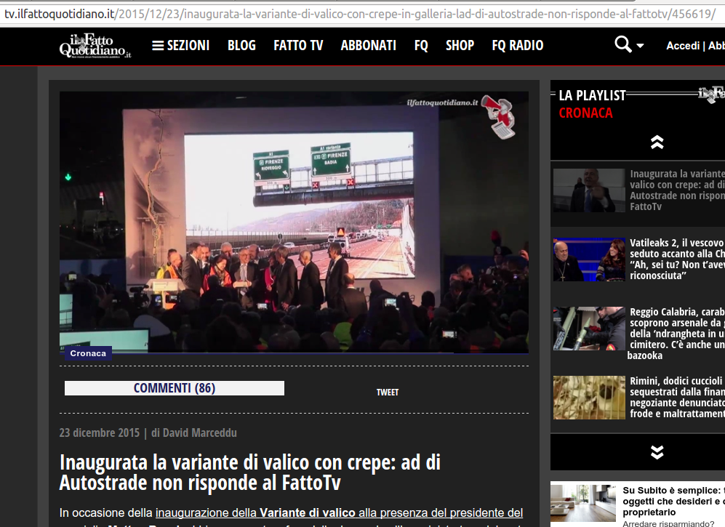Open the FQ Radio page
Screen dimensions: 725x527
point(518,45)
